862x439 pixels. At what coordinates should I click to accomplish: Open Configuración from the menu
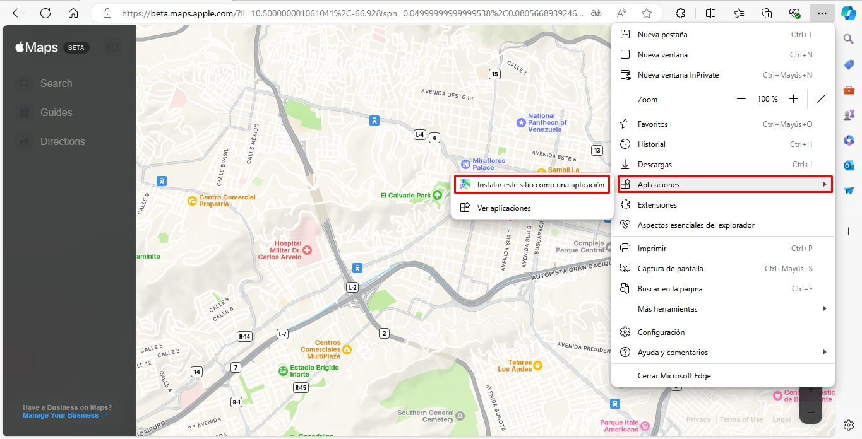[723, 332]
